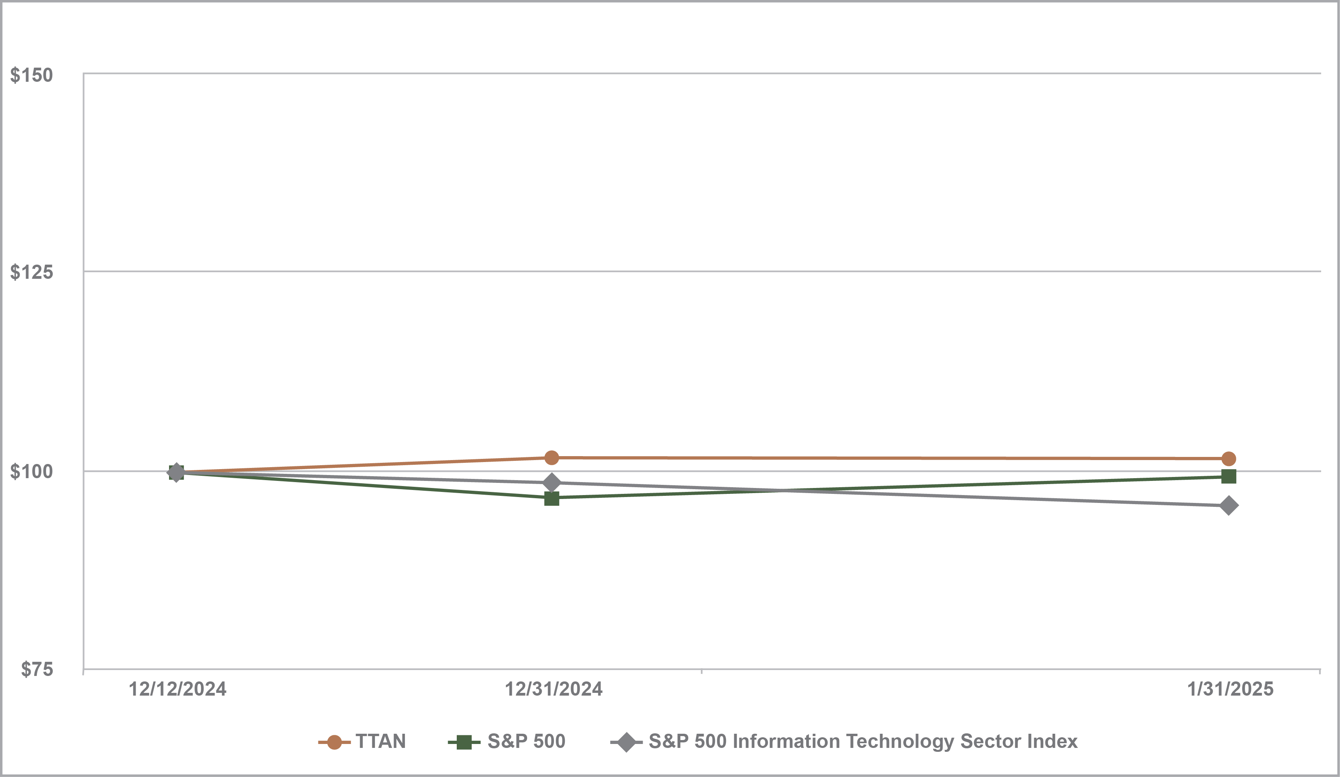Viewport: 1340px width, 777px height.
Task: Click the $100 value axis label
Action: [x=32, y=471]
